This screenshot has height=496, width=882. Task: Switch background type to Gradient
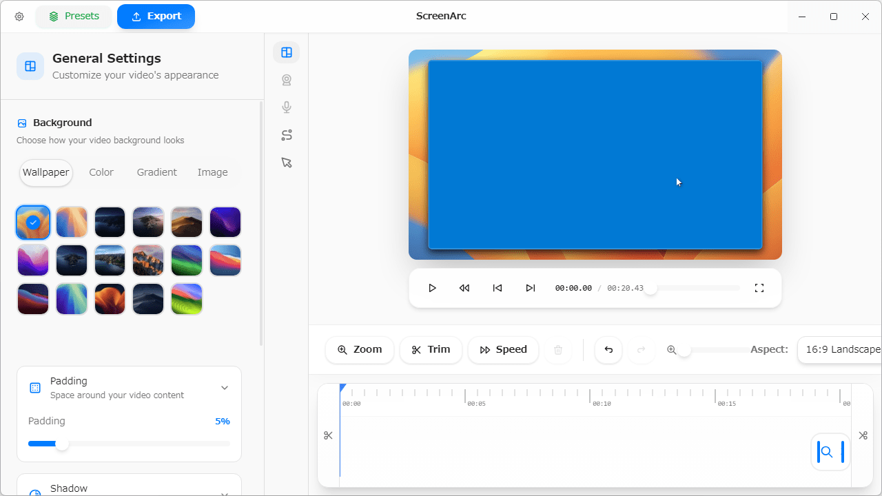156,172
